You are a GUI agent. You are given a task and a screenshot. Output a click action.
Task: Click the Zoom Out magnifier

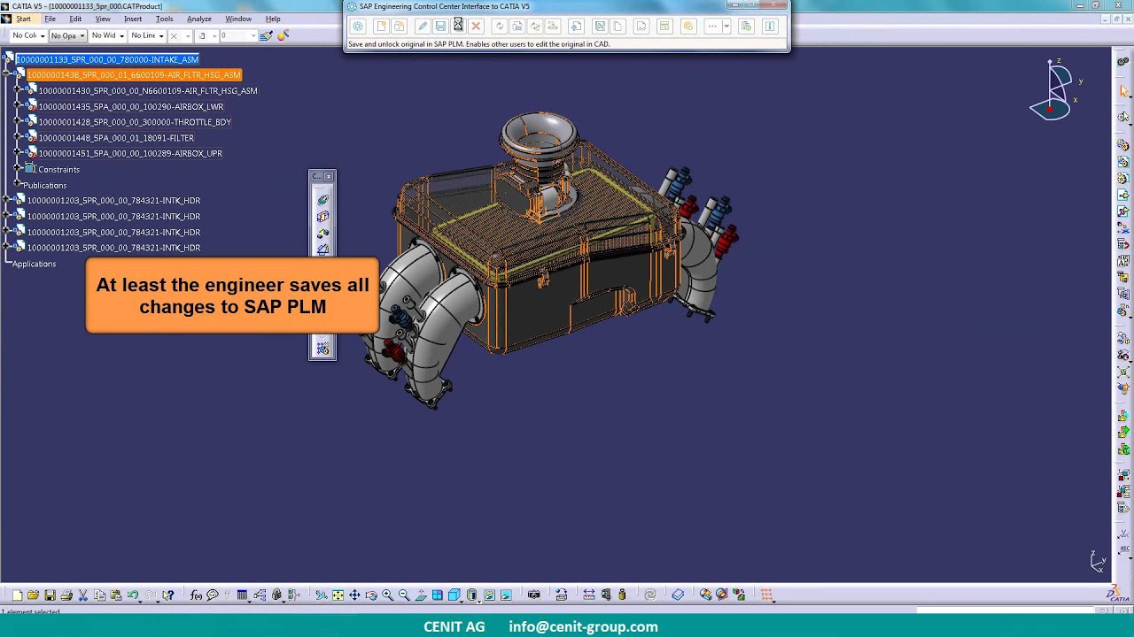coord(404,595)
